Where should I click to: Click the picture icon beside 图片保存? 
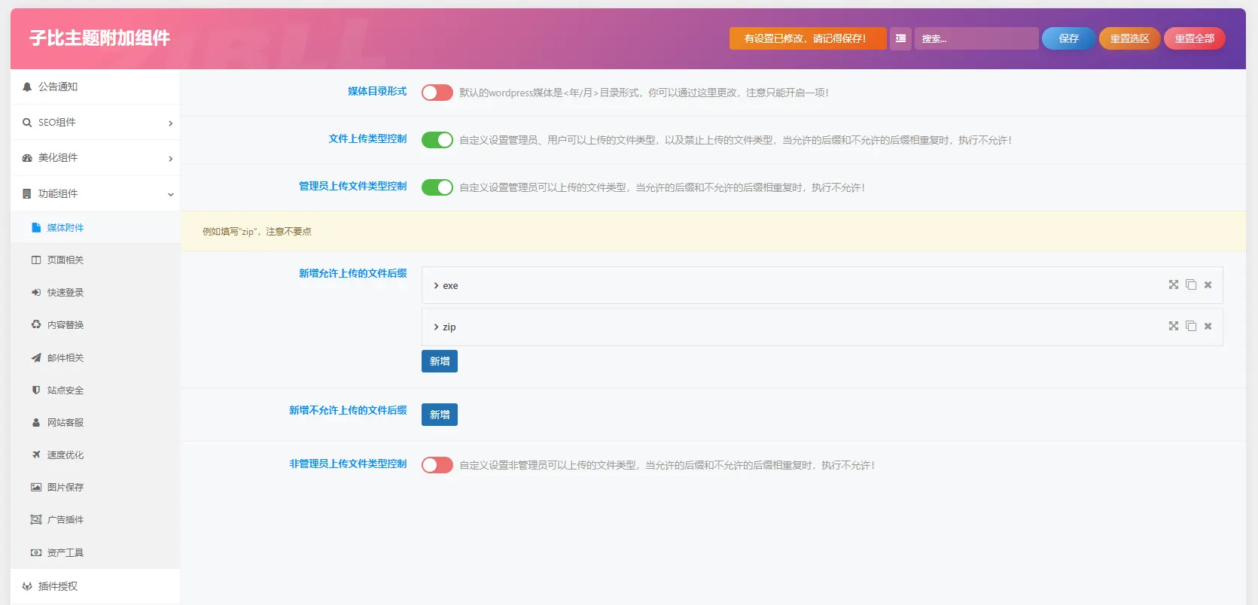pos(36,488)
